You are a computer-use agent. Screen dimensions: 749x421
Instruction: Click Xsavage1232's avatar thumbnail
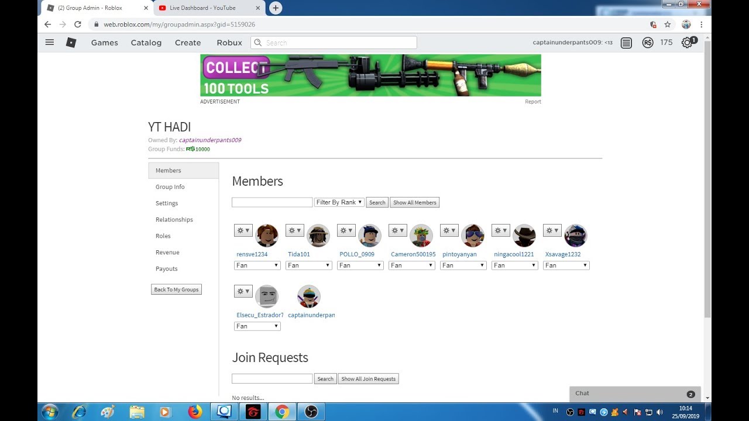coord(576,236)
